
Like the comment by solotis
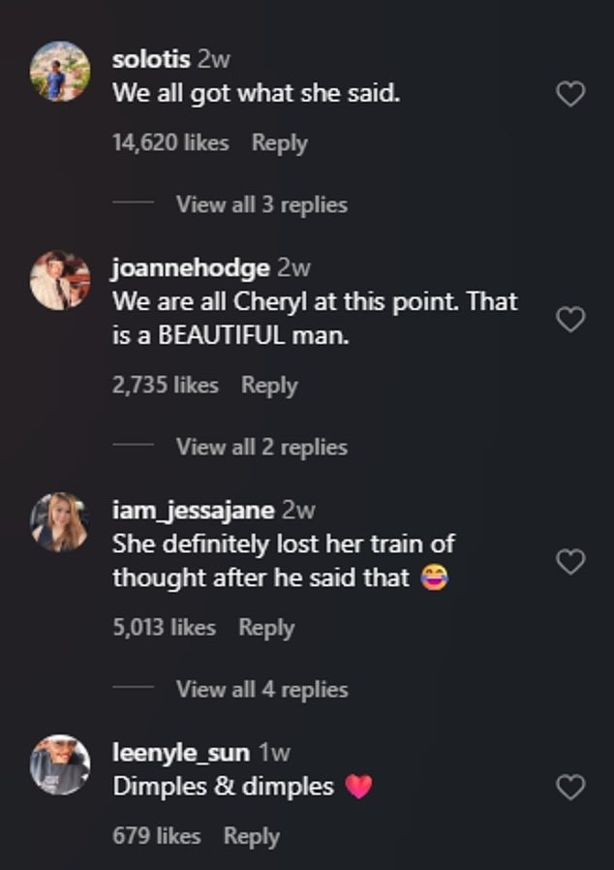570,94
